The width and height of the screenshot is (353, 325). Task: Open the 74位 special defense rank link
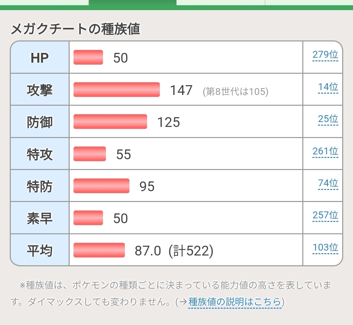point(328,183)
